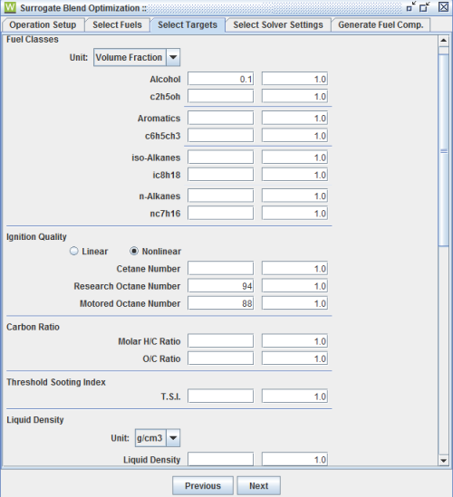Click the Research Octane Number weight field
This screenshot has width=453, height=497.
pyautogui.click(x=294, y=286)
